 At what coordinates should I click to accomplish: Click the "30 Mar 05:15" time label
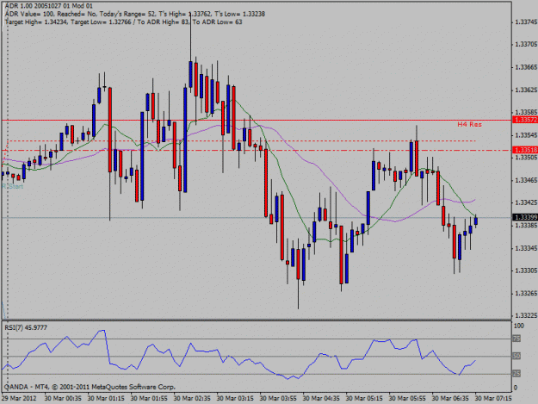pyautogui.click(x=364, y=398)
